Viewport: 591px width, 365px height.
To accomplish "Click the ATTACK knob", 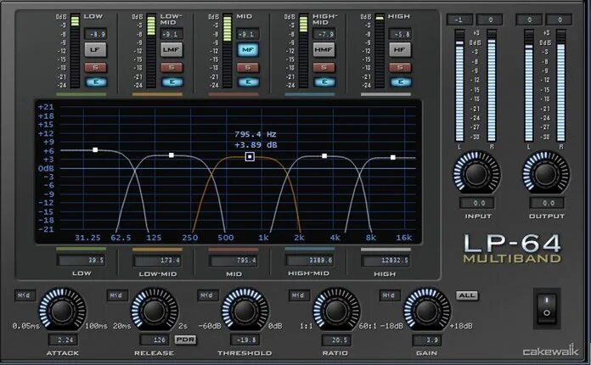I will [63, 311].
